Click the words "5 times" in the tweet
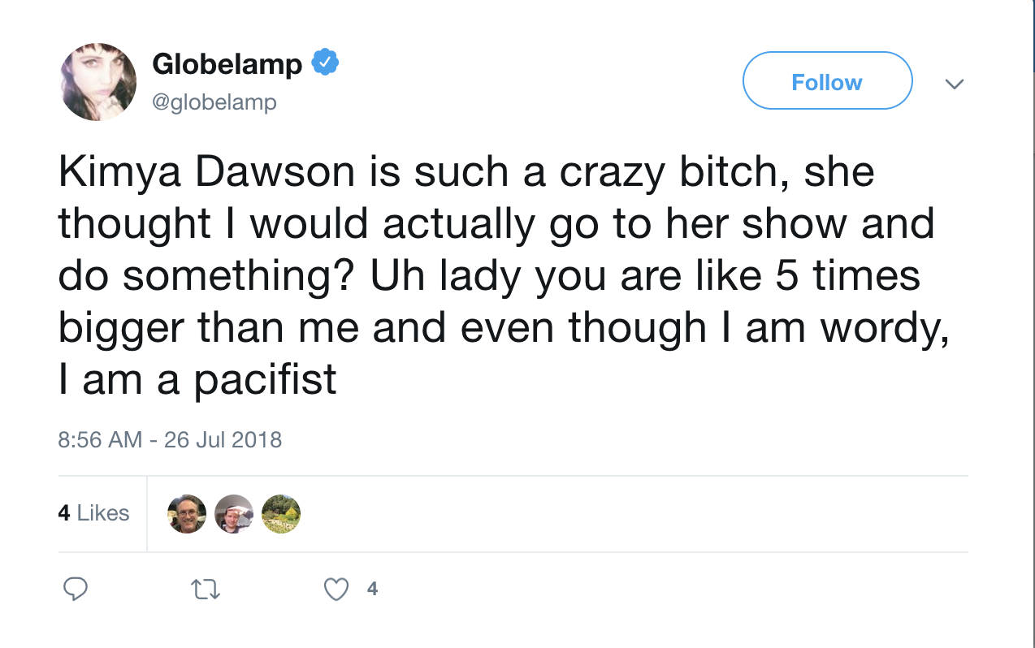The width and height of the screenshot is (1035, 648). pos(847,276)
